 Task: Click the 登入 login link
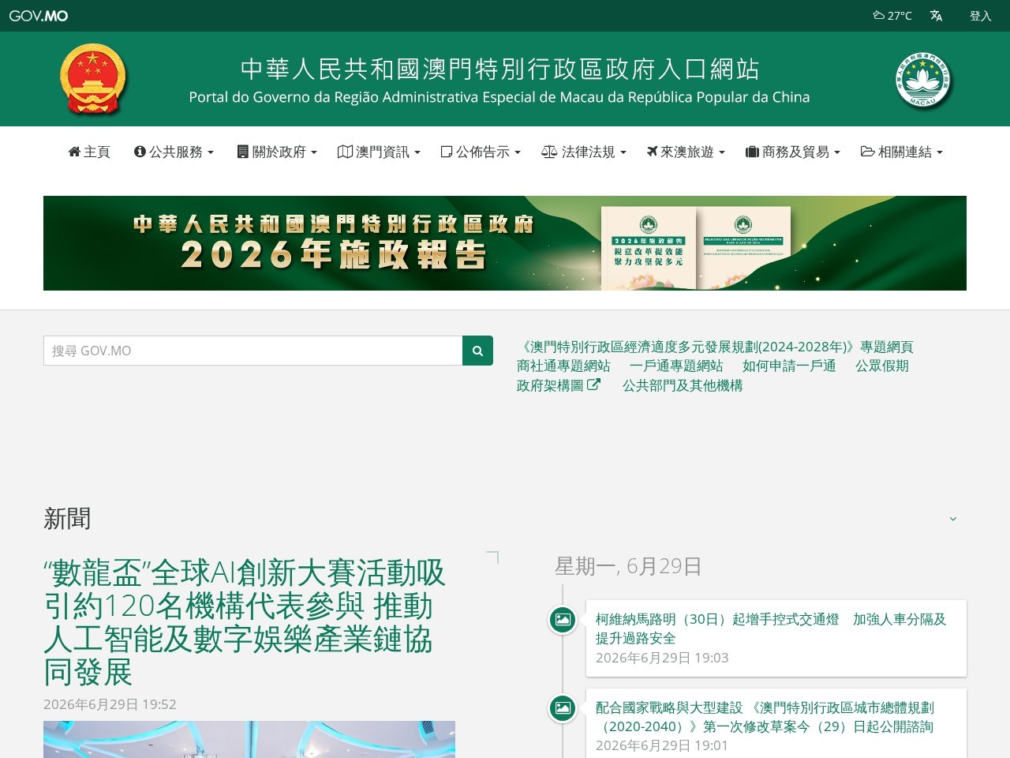point(980,16)
